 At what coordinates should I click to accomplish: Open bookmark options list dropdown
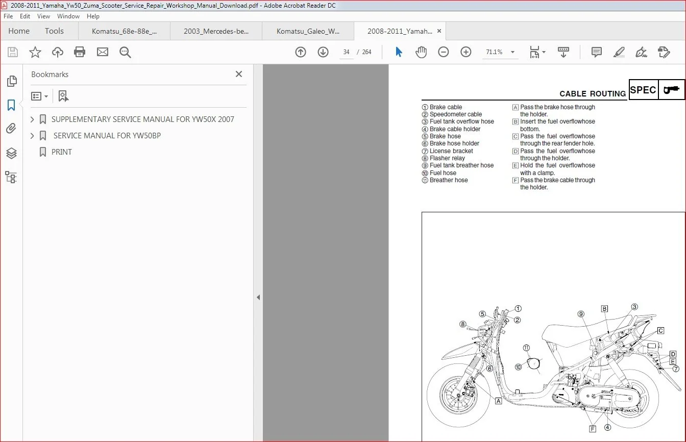click(x=40, y=96)
